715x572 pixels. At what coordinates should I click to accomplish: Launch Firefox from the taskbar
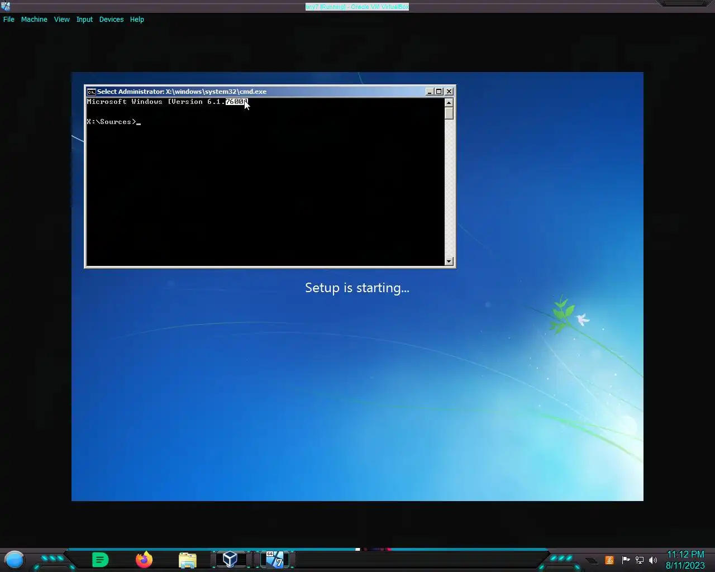coord(144,559)
